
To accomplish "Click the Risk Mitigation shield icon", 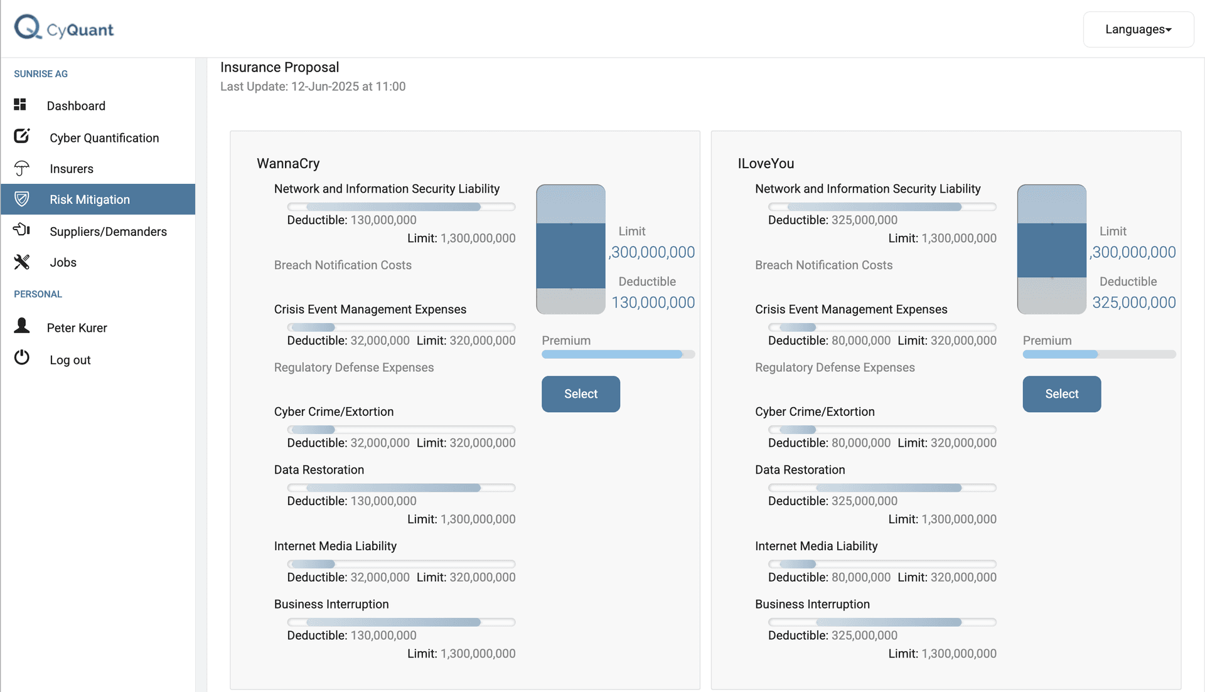I will point(22,199).
